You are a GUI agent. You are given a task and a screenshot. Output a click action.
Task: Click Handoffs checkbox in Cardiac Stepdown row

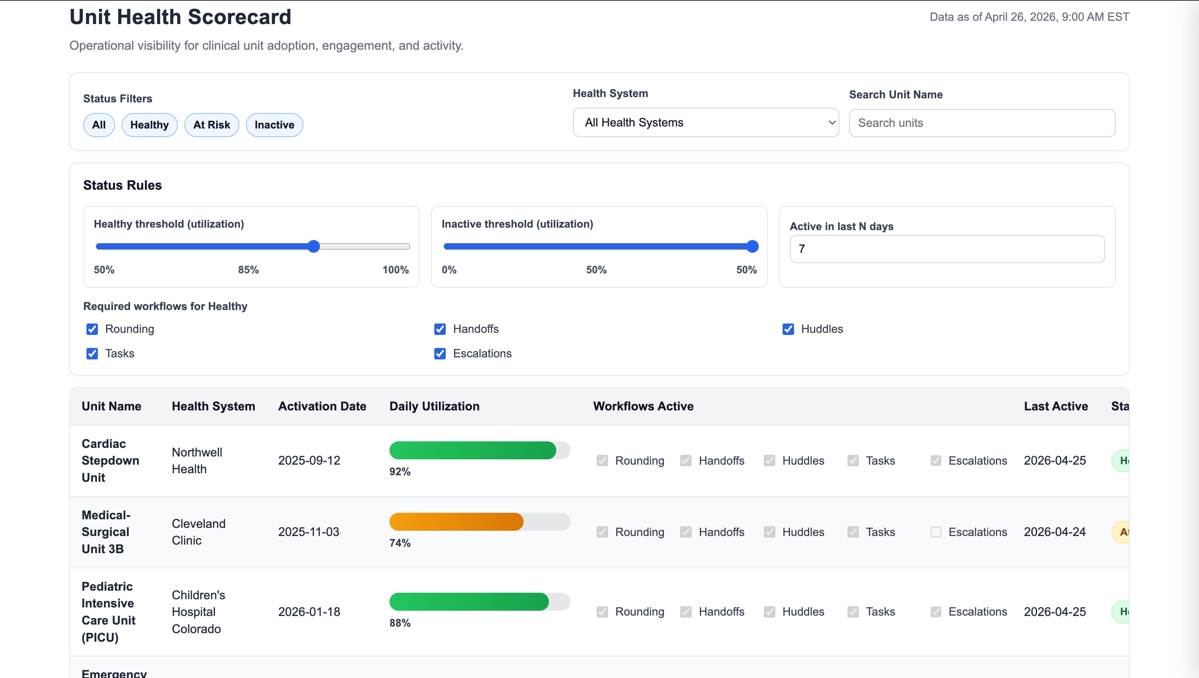tap(686, 461)
